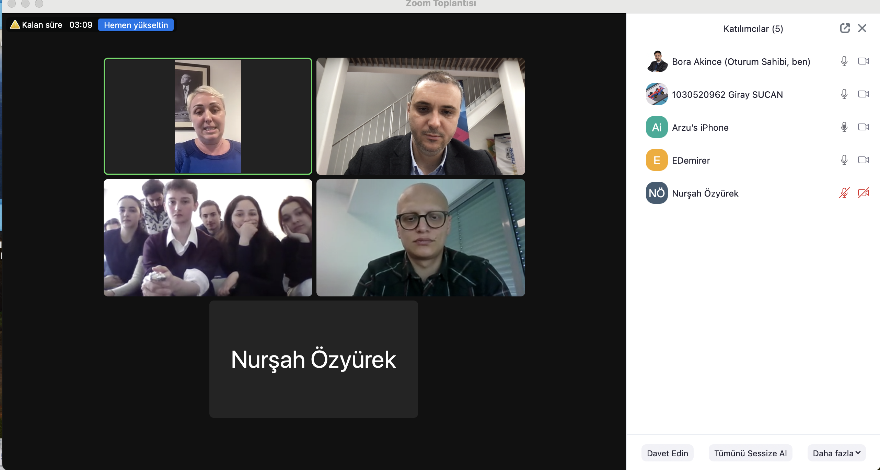Screen dimensions: 880x470
Task: Click Giray SUCAN's video camera icon
Action: [x=863, y=94]
